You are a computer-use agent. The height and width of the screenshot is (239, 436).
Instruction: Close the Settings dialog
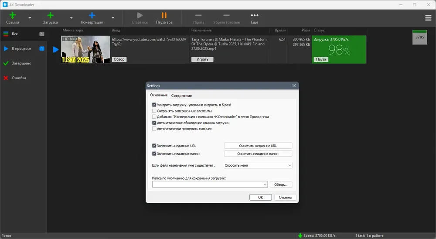(x=294, y=85)
